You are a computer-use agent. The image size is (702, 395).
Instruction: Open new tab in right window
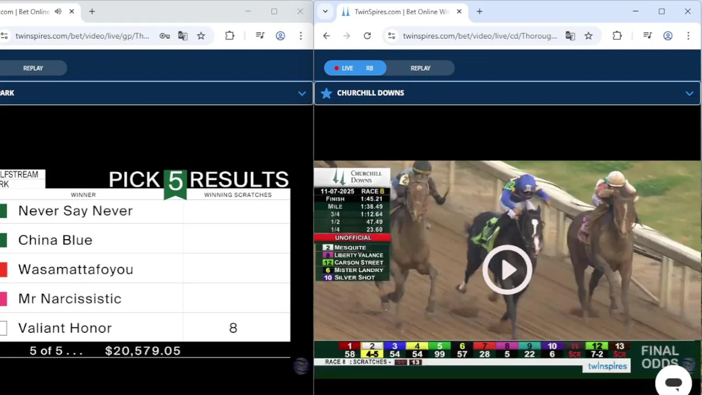480,12
